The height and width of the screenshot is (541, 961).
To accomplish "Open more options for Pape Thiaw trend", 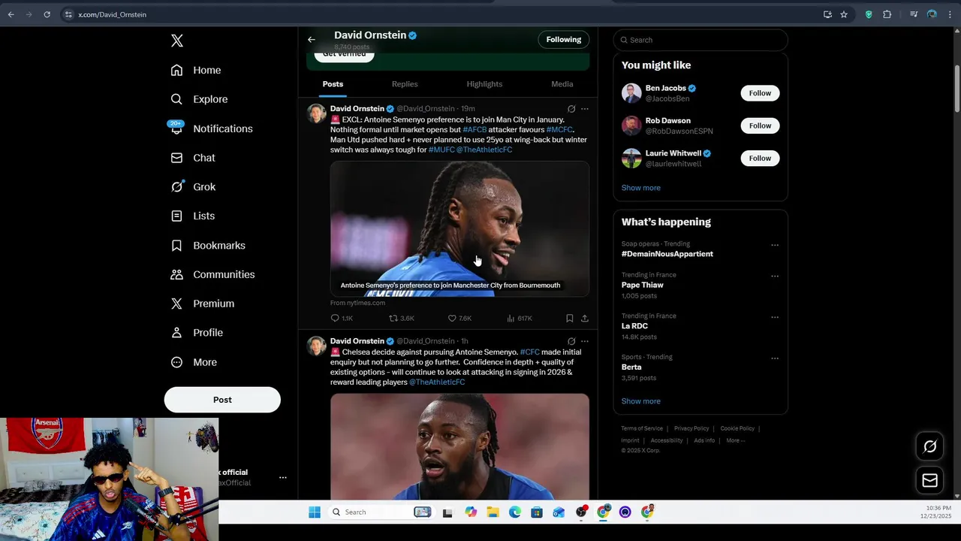I will pyautogui.click(x=775, y=276).
